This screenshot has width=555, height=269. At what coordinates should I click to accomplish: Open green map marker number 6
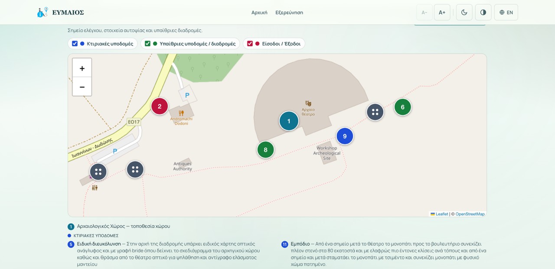coord(402,107)
